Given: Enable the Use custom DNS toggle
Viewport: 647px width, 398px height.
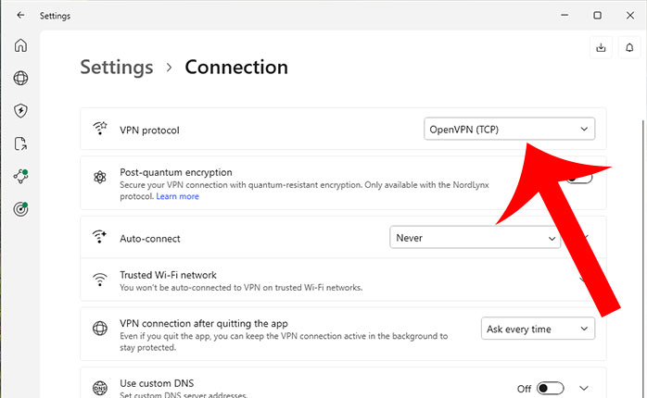Looking at the screenshot, I should click(x=550, y=389).
